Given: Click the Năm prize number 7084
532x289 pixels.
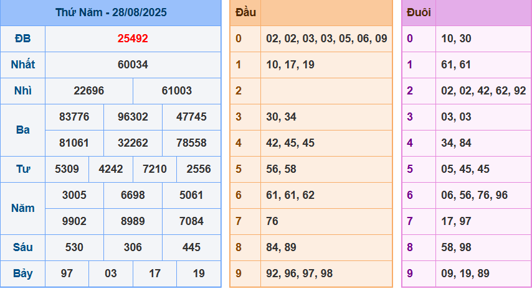Looking at the screenshot, I should point(191,221).
